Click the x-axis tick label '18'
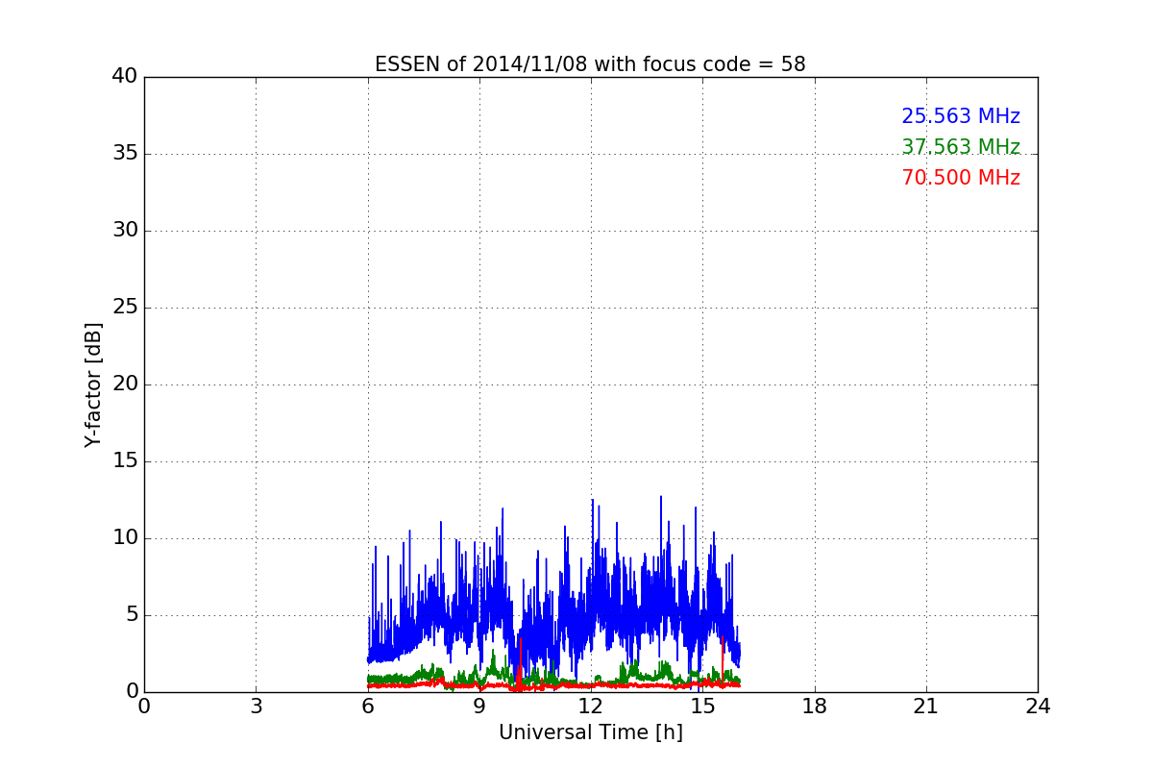 [x=815, y=707]
